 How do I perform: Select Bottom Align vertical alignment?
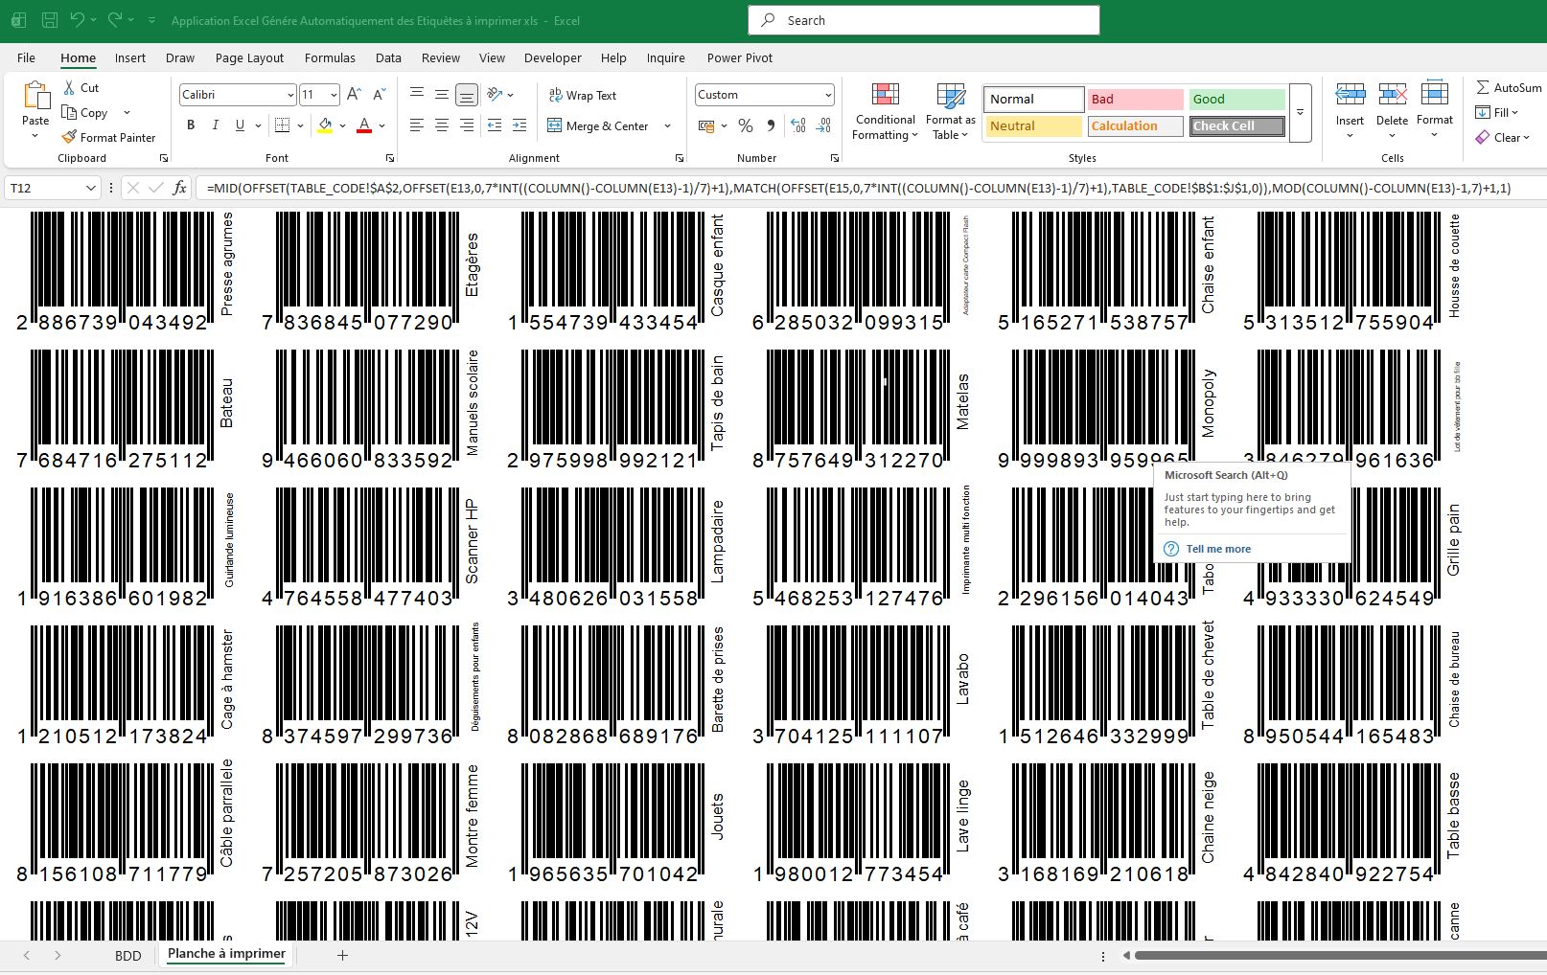click(467, 95)
